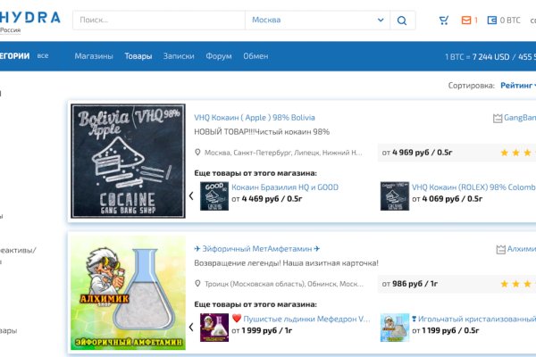Go to the Обмен menu item
Screen dimensions: 536x357
255,56
